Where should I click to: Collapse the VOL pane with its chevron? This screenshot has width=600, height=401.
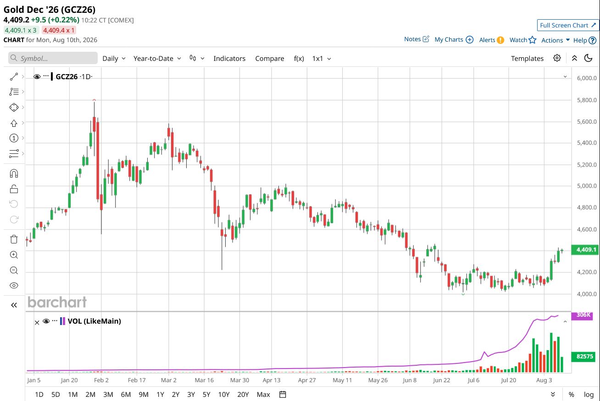coord(565,322)
